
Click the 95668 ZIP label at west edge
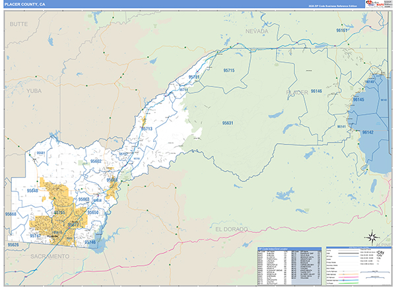(x=11, y=214)
